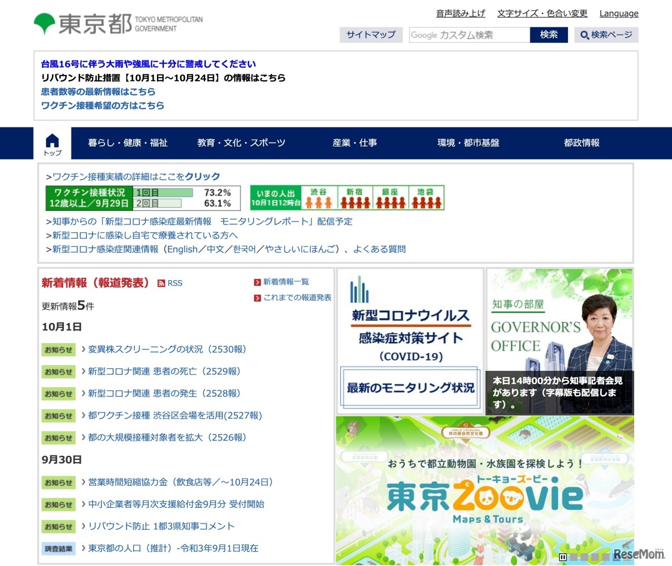Click the 渋谷 crowd level indicator
This screenshot has width=672, height=566.
pyautogui.click(x=319, y=198)
